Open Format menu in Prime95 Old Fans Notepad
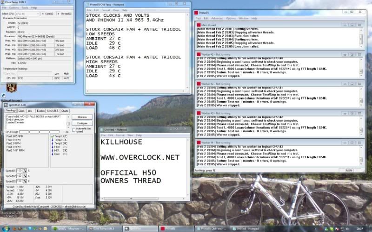Viewport: 372px width, 232px height. pos(106,10)
